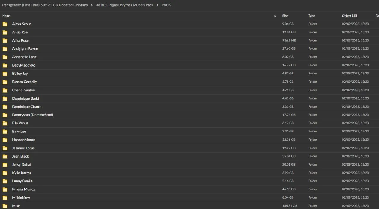The height and width of the screenshot is (209, 379).
Task: Open the MilkieMew folder icon
Action: click(x=5, y=198)
